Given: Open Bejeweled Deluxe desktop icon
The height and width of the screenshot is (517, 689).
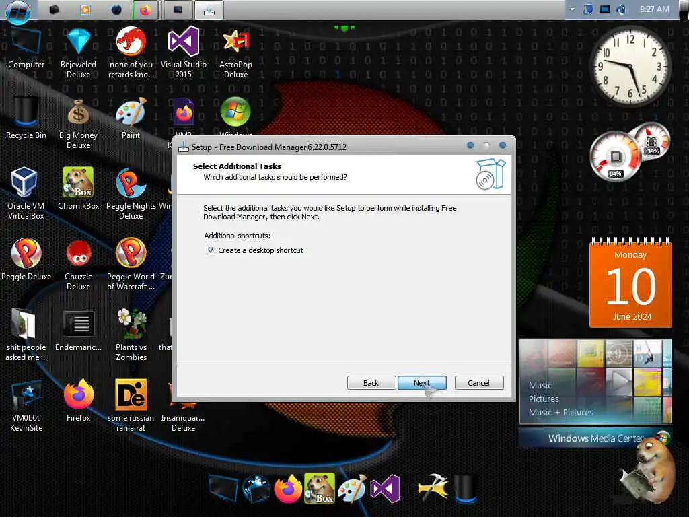Looking at the screenshot, I should click(78, 53).
